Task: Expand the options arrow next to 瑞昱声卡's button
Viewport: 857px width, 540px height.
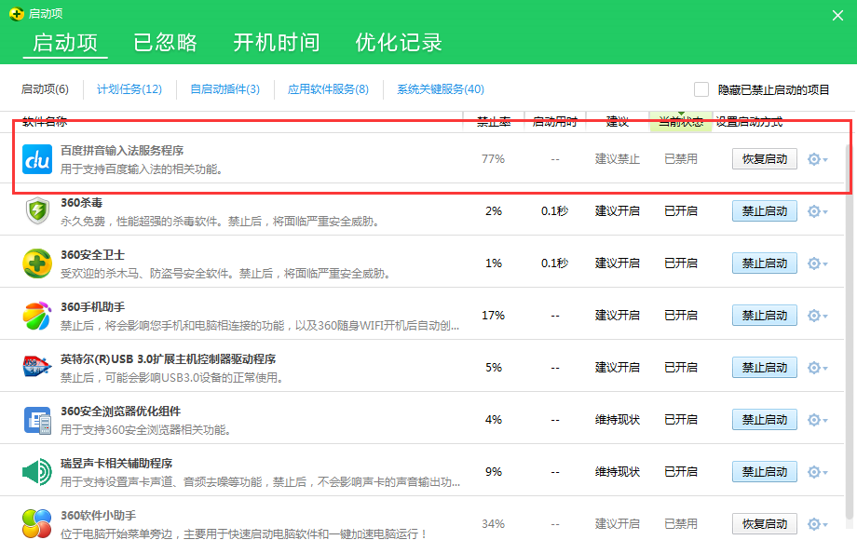Action: point(814,472)
